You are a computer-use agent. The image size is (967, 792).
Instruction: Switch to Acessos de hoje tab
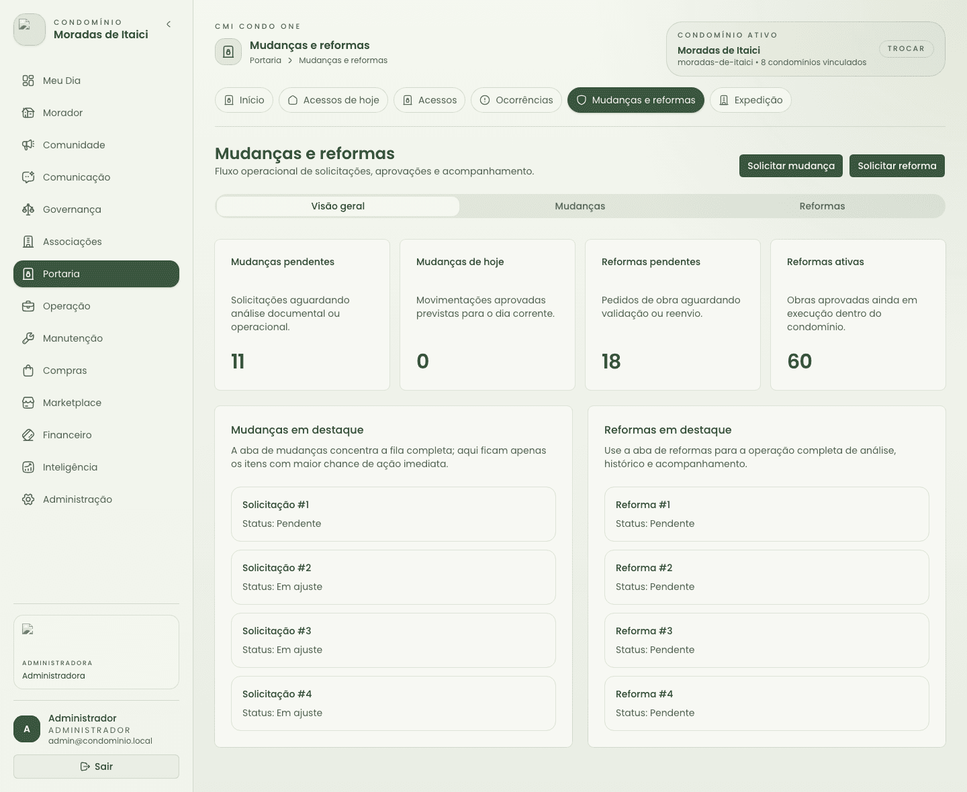tap(333, 100)
